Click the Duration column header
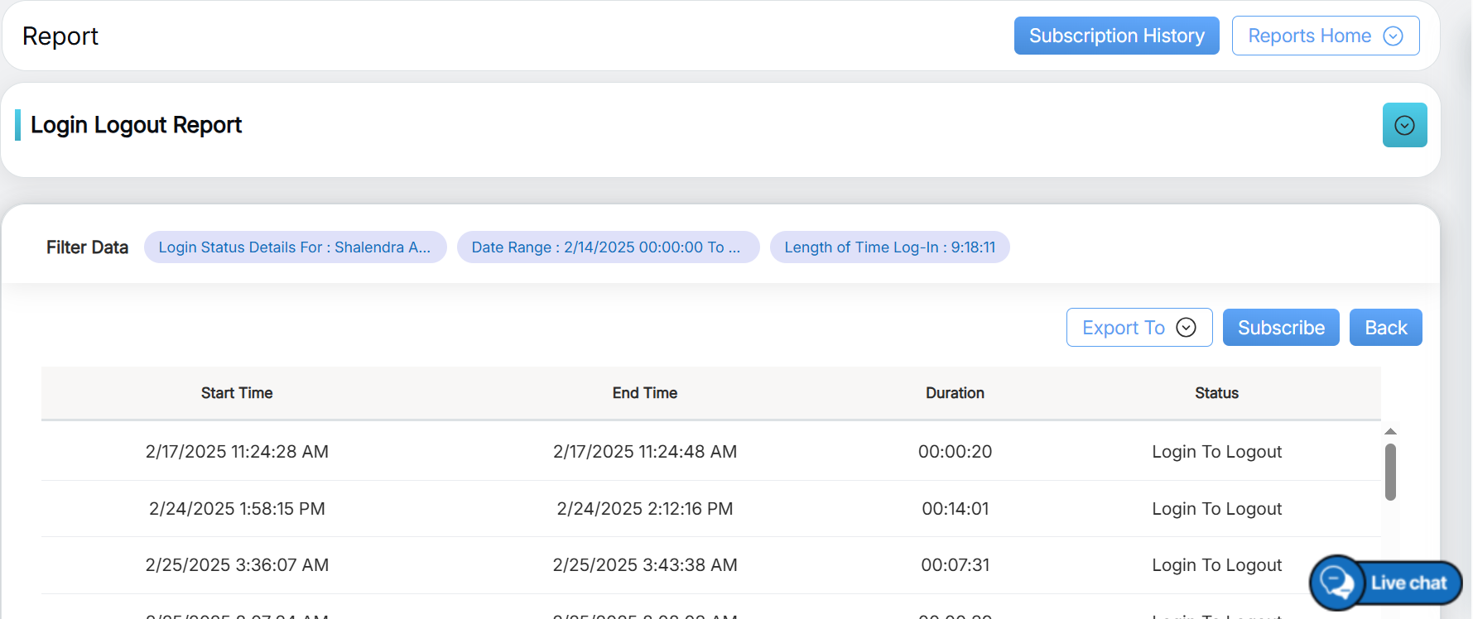Screen dimensions: 1473x619 click(x=955, y=393)
